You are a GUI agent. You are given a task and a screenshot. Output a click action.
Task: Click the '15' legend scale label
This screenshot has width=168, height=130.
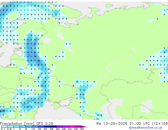point(39,129)
